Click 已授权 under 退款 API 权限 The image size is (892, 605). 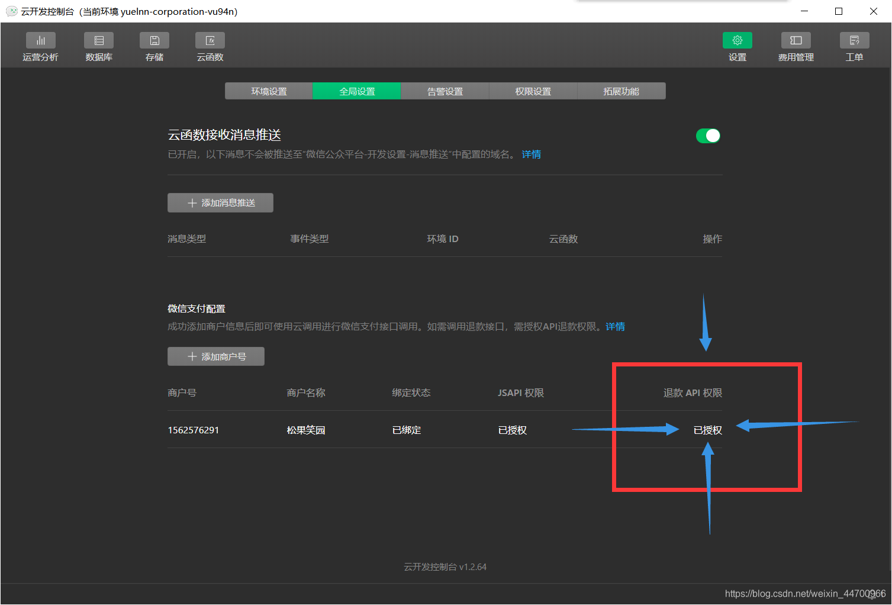tap(708, 430)
